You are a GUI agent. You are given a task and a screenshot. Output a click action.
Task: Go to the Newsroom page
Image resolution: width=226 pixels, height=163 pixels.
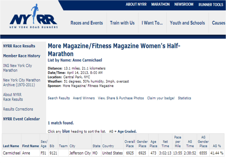point(184,4)
